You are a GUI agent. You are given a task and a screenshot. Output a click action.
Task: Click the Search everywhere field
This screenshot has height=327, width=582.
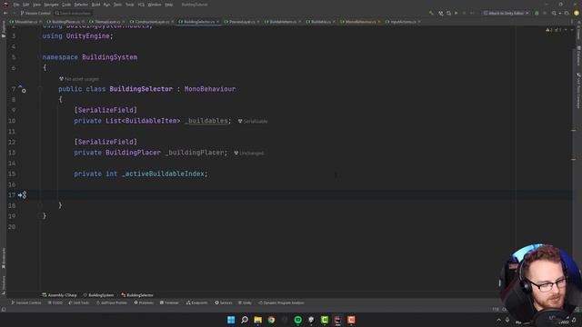coord(73,13)
